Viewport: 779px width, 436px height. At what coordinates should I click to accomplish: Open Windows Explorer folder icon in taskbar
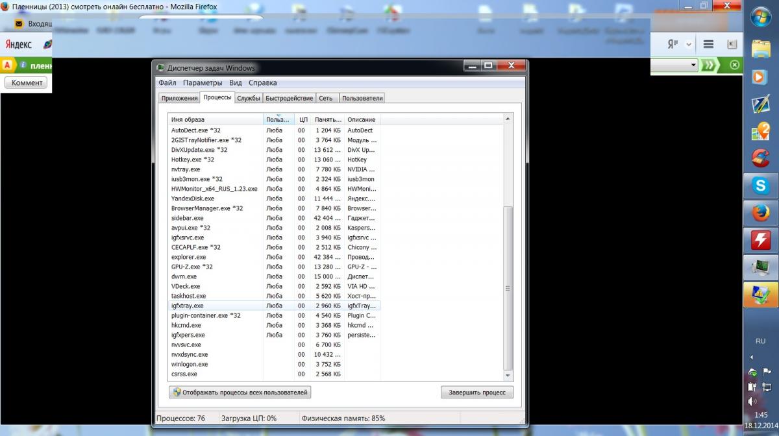coord(760,49)
